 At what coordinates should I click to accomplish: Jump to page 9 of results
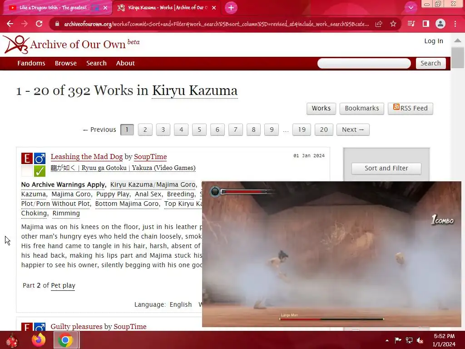coord(272,130)
